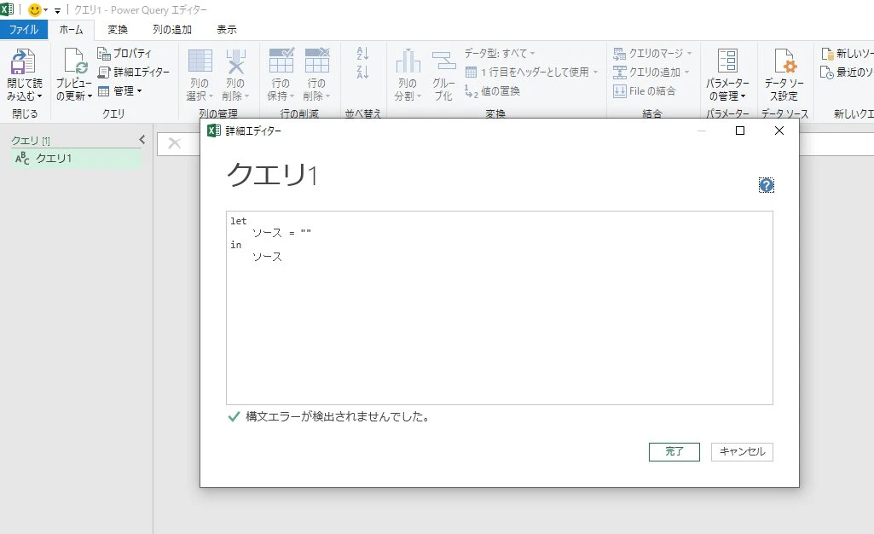Click the Recent Sources (最近のソース) icon
The height and width of the screenshot is (534, 874).
tap(827, 73)
